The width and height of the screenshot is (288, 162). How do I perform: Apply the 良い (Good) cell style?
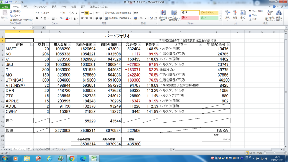coord(209,18)
